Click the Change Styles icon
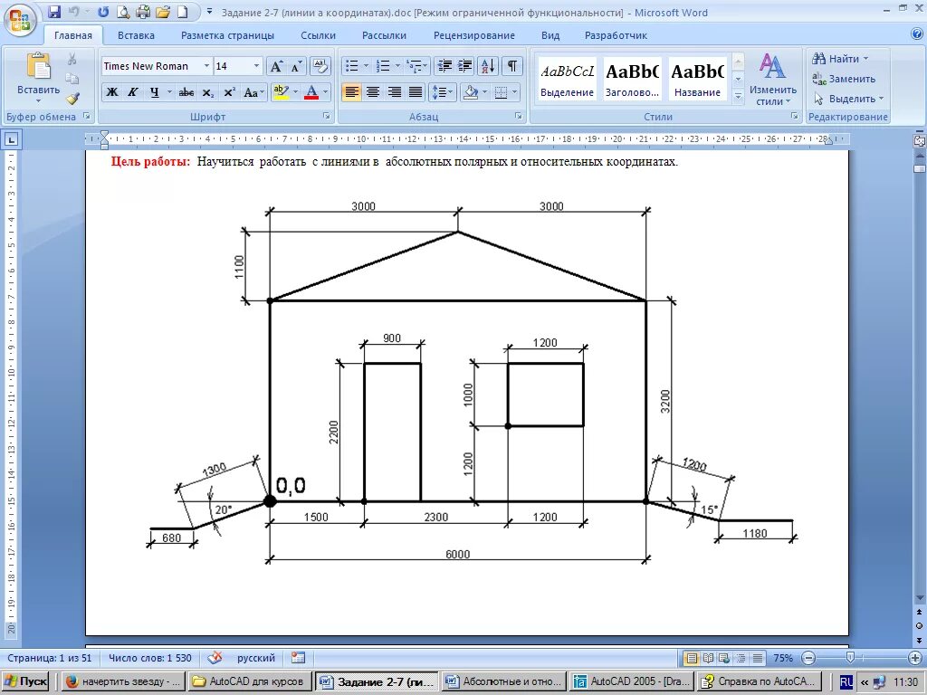 coord(773,80)
